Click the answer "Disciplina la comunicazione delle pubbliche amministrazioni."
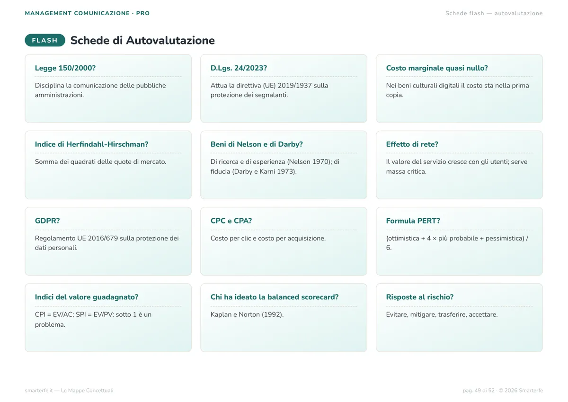Viewport: 568px width, 402px height. click(100, 90)
